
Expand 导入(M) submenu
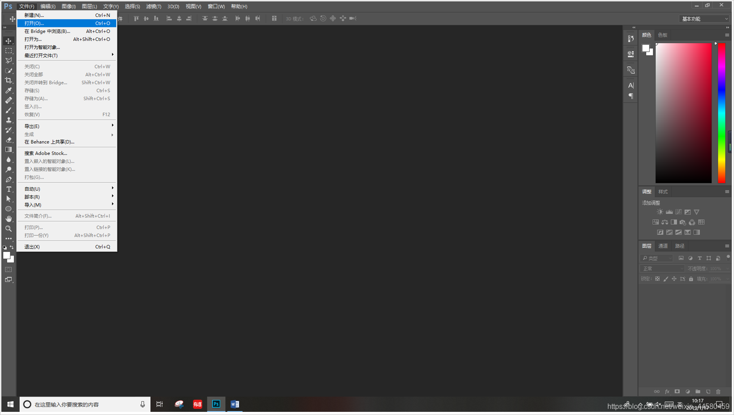click(67, 205)
